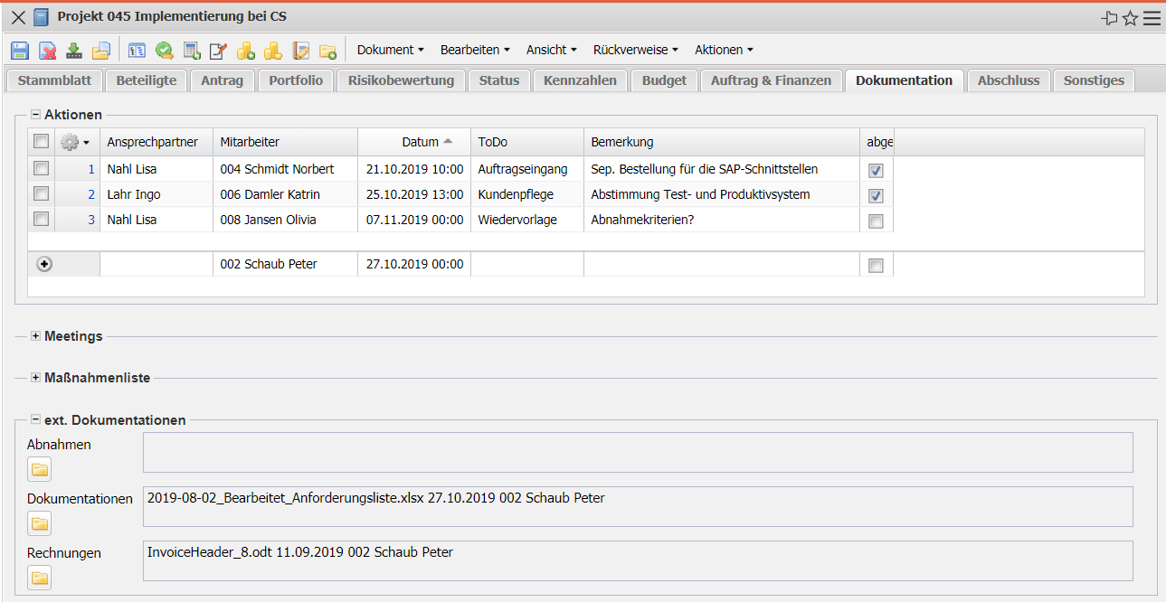Image resolution: width=1166 pixels, height=602 pixels.
Task: Expand the Meetings section
Action: coord(36,336)
